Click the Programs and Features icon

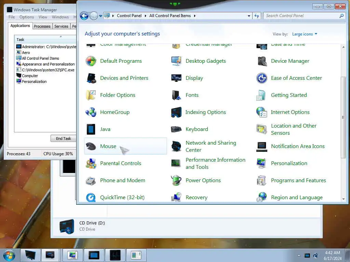coord(261,180)
